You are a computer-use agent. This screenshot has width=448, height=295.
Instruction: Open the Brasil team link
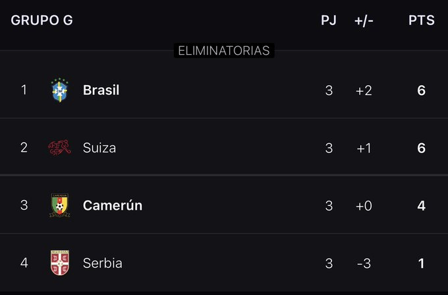pyautogui.click(x=101, y=90)
